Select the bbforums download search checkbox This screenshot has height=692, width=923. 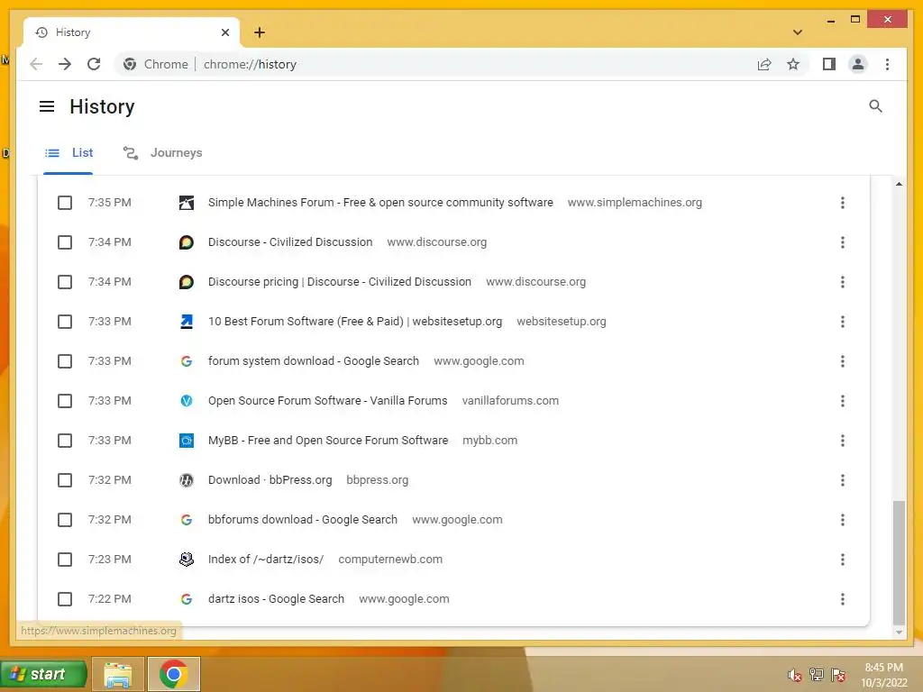tap(65, 520)
